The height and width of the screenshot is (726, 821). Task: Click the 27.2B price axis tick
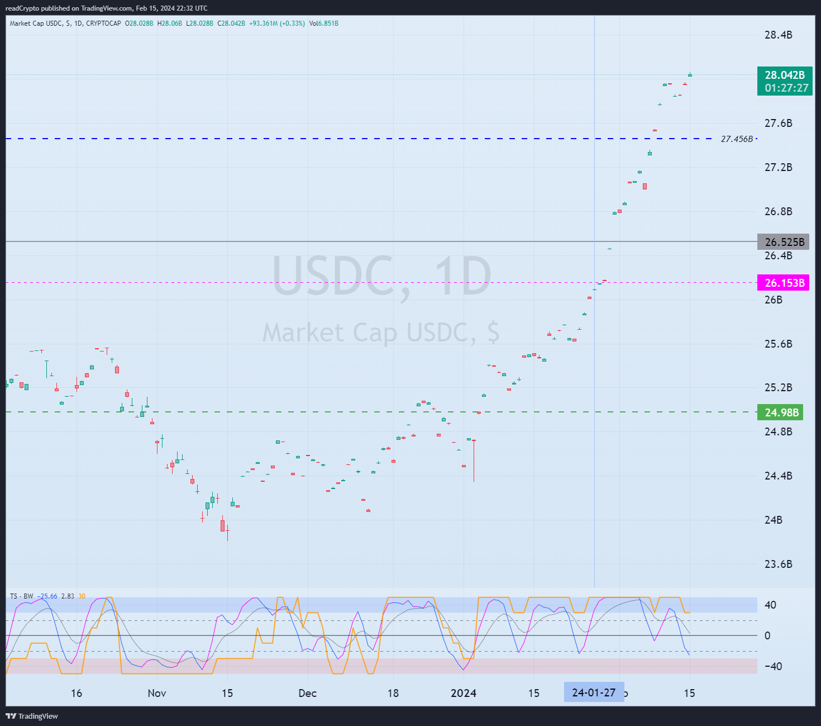point(778,168)
